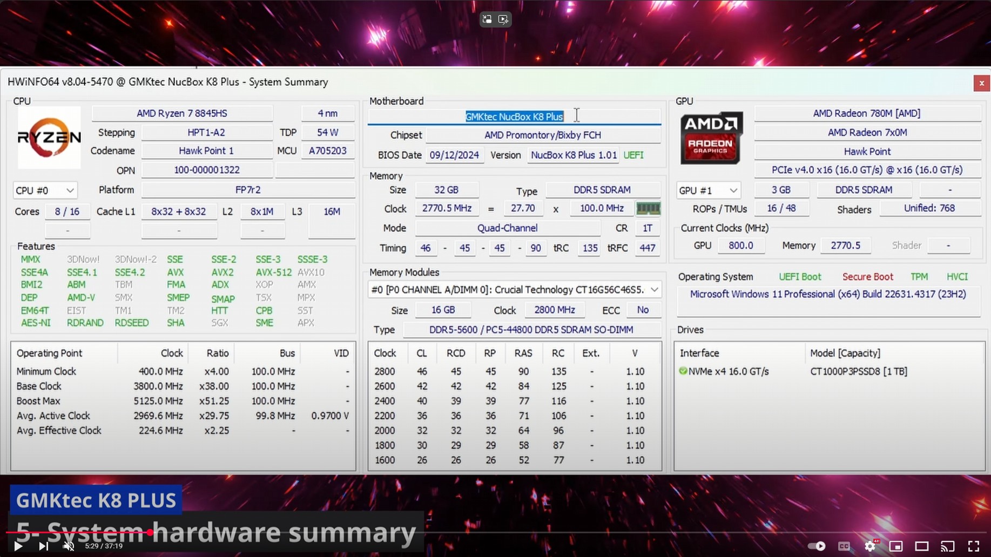Enable theater mode
The image size is (991, 557).
[922, 546]
